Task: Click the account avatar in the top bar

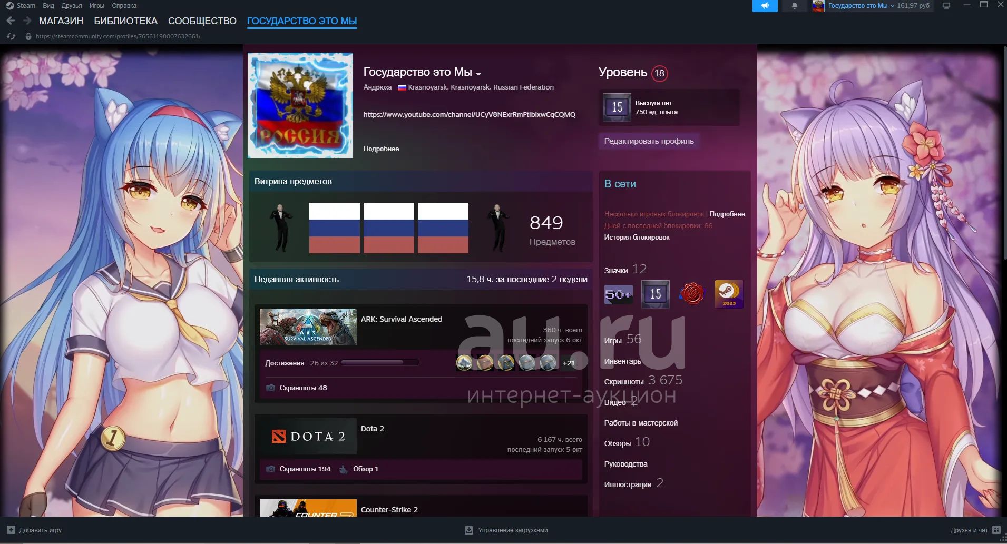Action: [818, 6]
